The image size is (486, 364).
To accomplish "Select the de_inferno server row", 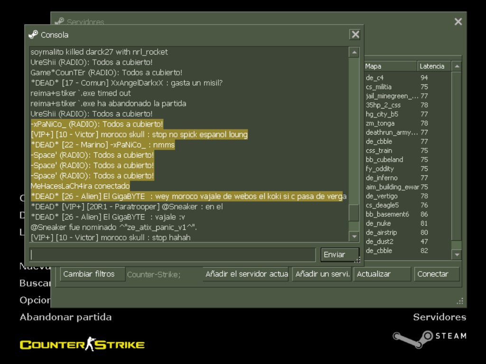I will click(x=408, y=178).
